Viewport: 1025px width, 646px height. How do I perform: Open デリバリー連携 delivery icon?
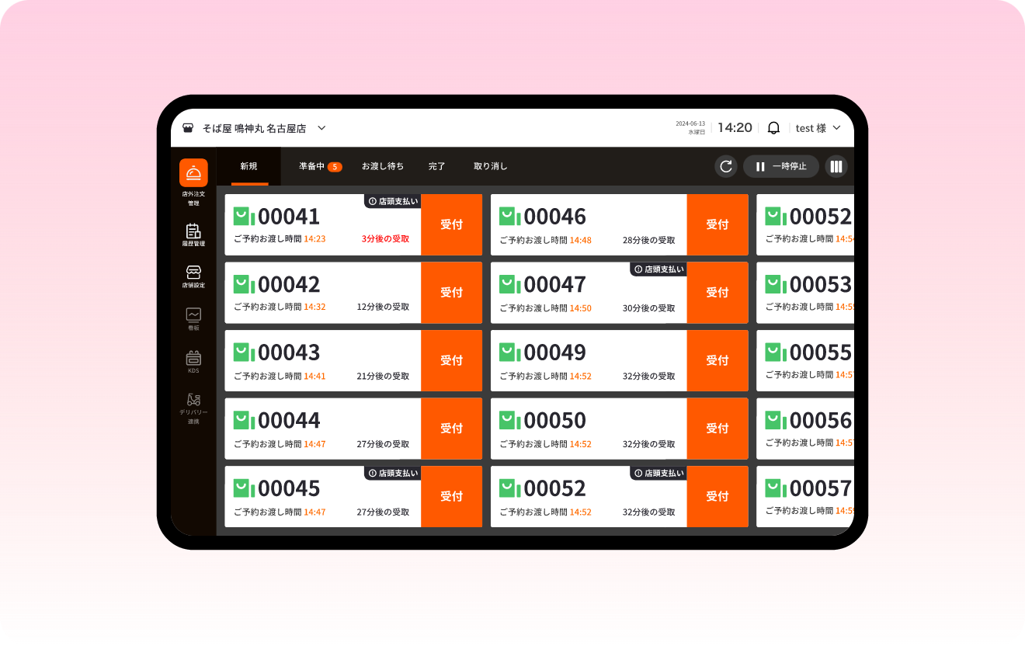pos(193,401)
